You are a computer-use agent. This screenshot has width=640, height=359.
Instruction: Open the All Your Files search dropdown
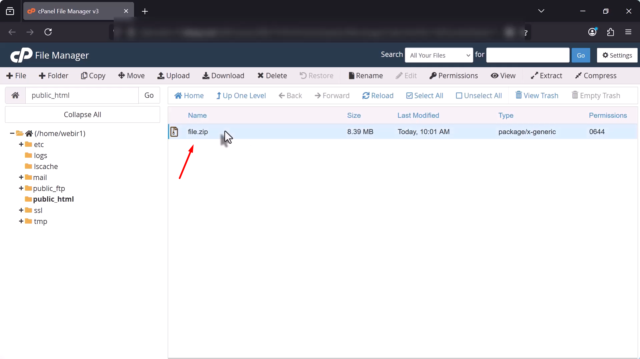coord(439,55)
